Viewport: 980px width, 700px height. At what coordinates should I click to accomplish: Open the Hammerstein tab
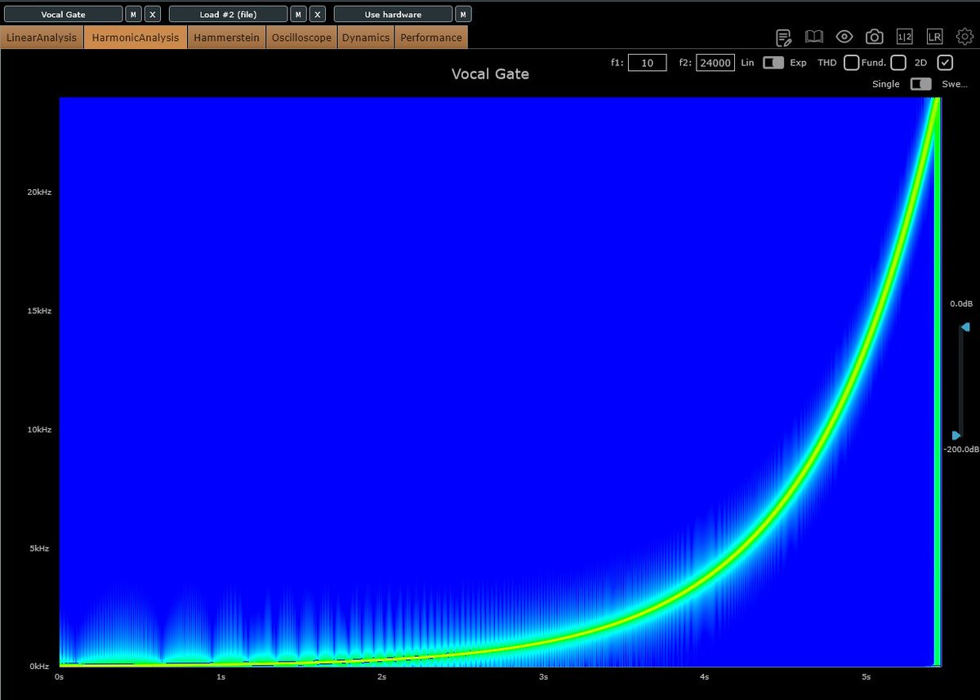tap(227, 38)
